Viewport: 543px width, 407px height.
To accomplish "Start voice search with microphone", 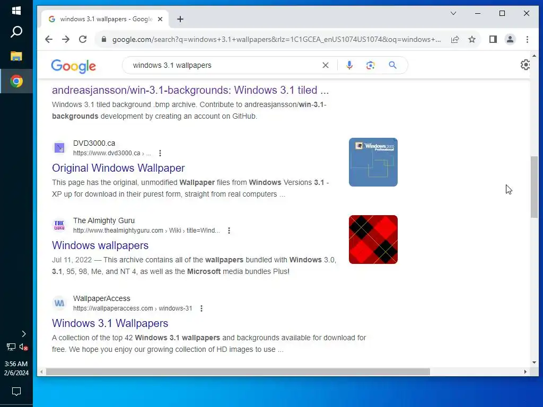I will click(x=349, y=65).
